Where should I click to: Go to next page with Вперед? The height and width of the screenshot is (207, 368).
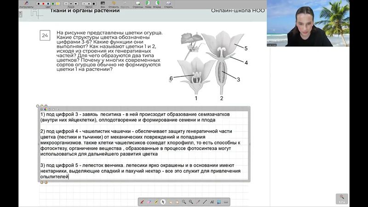click(x=157, y=4)
